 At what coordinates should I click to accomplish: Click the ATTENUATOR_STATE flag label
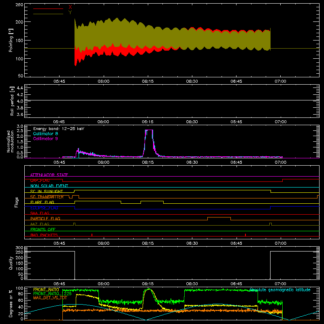click(49, 175)
